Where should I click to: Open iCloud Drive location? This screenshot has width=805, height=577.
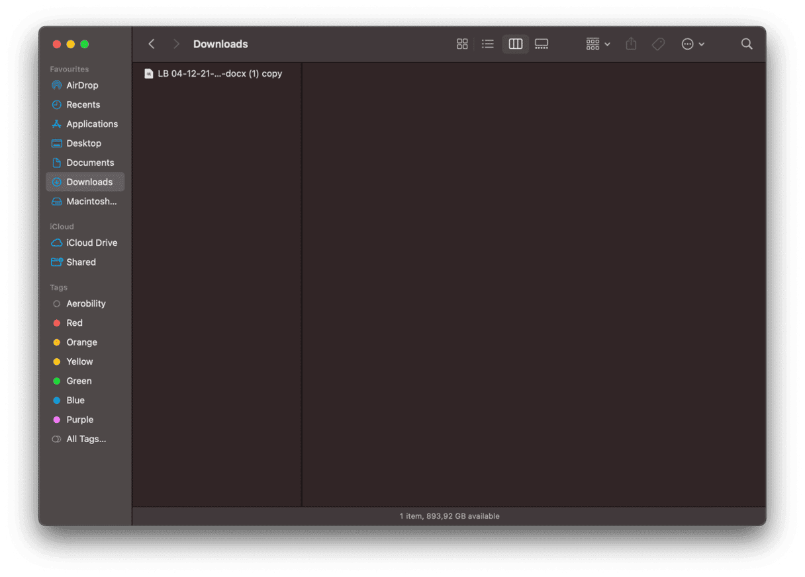click(x=91, y=243)
